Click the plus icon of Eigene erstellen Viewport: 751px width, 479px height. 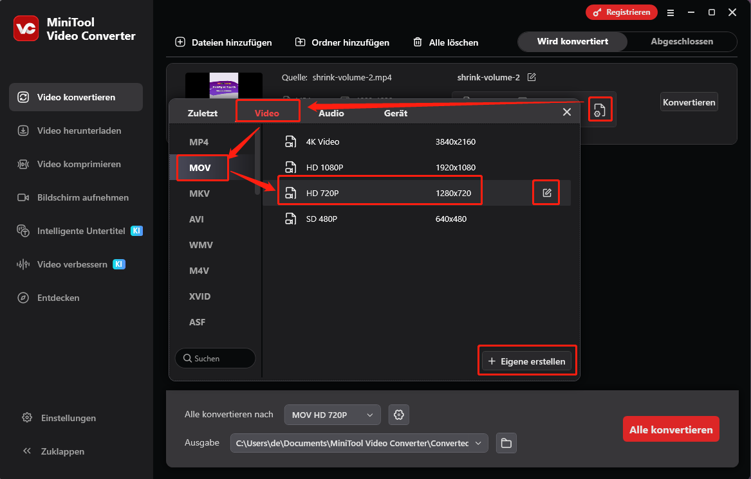pos(492,361)
